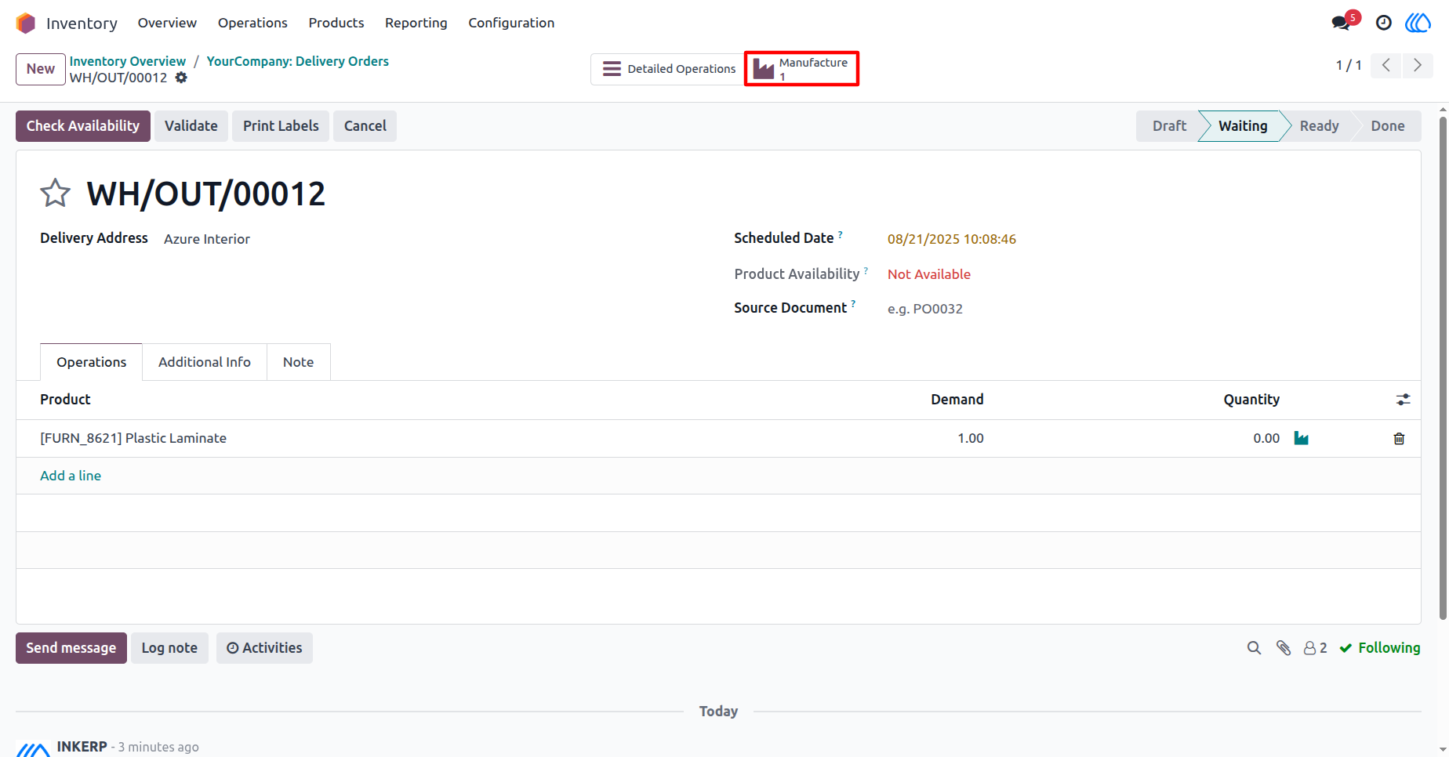Open the activities clock icon in navbar
This screenshot has width=1449, height=757.
tap(1384, 23)
